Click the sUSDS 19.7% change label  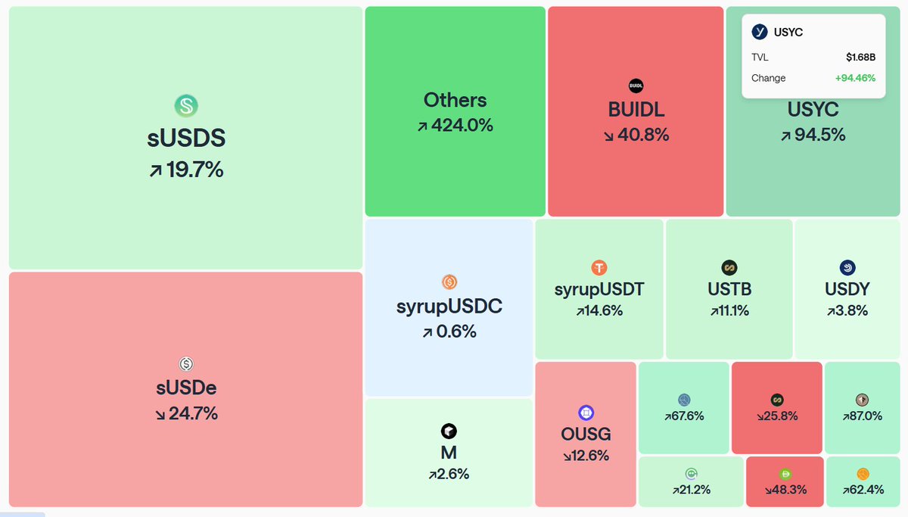[185, 170]
